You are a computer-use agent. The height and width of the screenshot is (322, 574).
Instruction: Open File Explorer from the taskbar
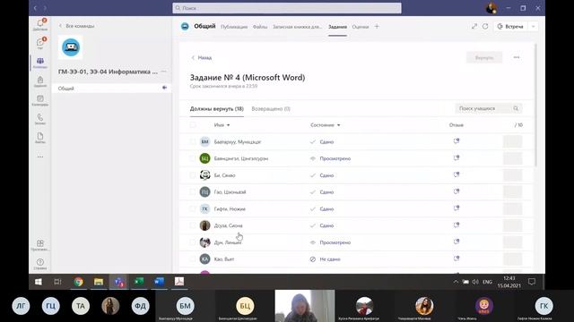[99, 282]
